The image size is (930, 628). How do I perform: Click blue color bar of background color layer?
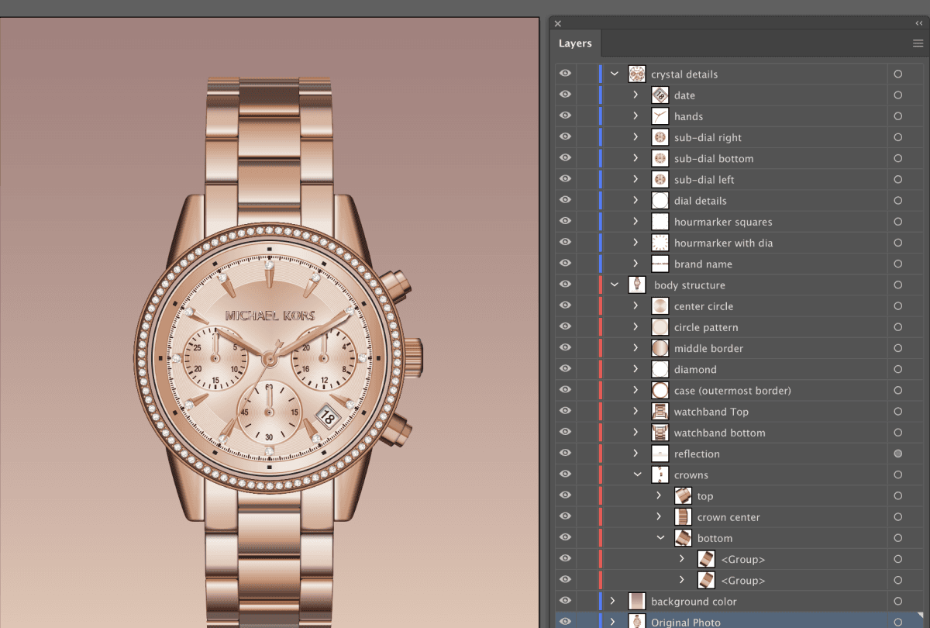click(601, 601)
